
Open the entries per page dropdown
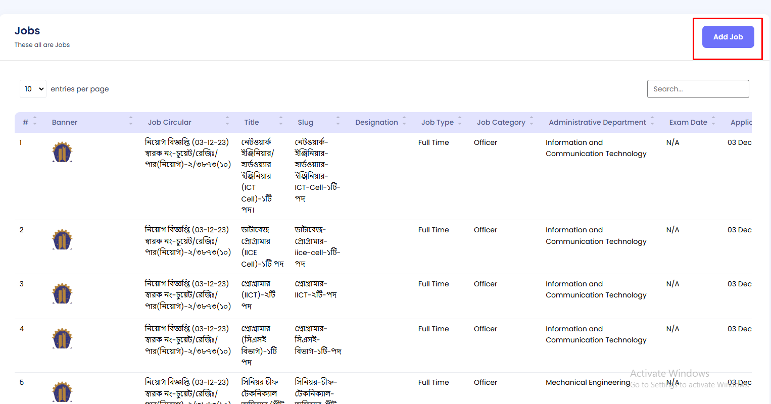pos(33,89)
